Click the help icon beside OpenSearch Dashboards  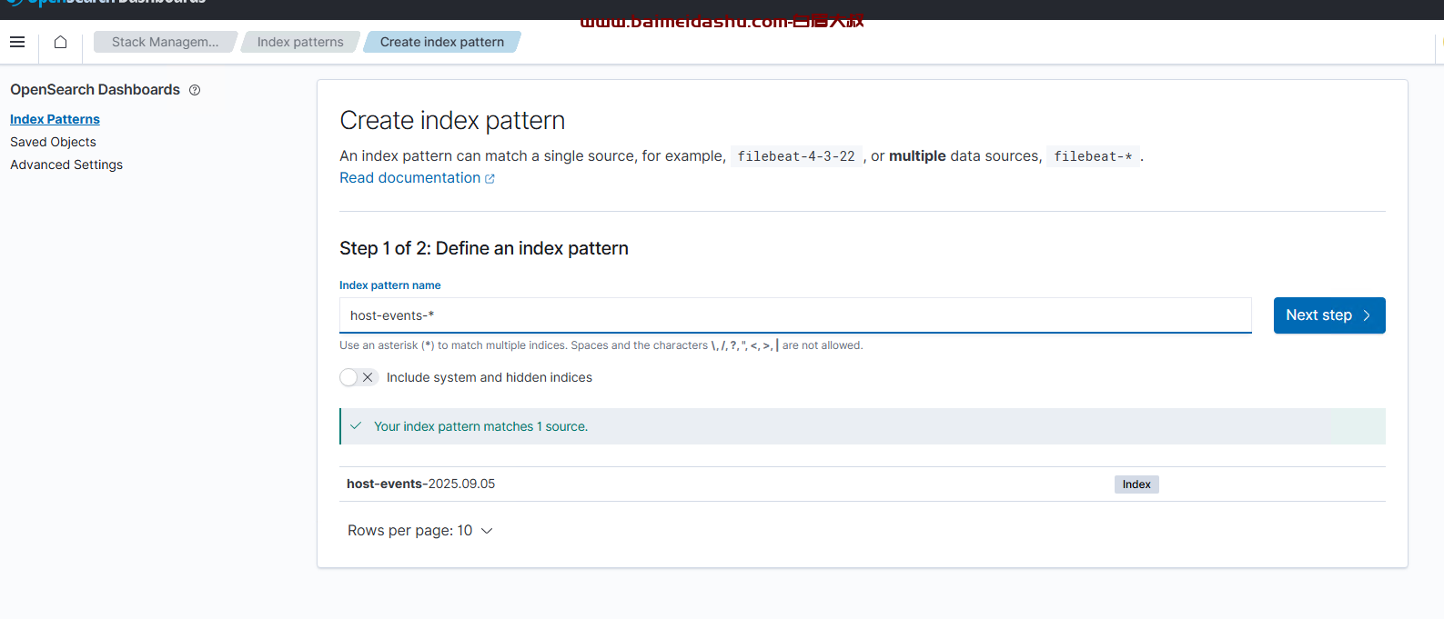click(195, 90)
